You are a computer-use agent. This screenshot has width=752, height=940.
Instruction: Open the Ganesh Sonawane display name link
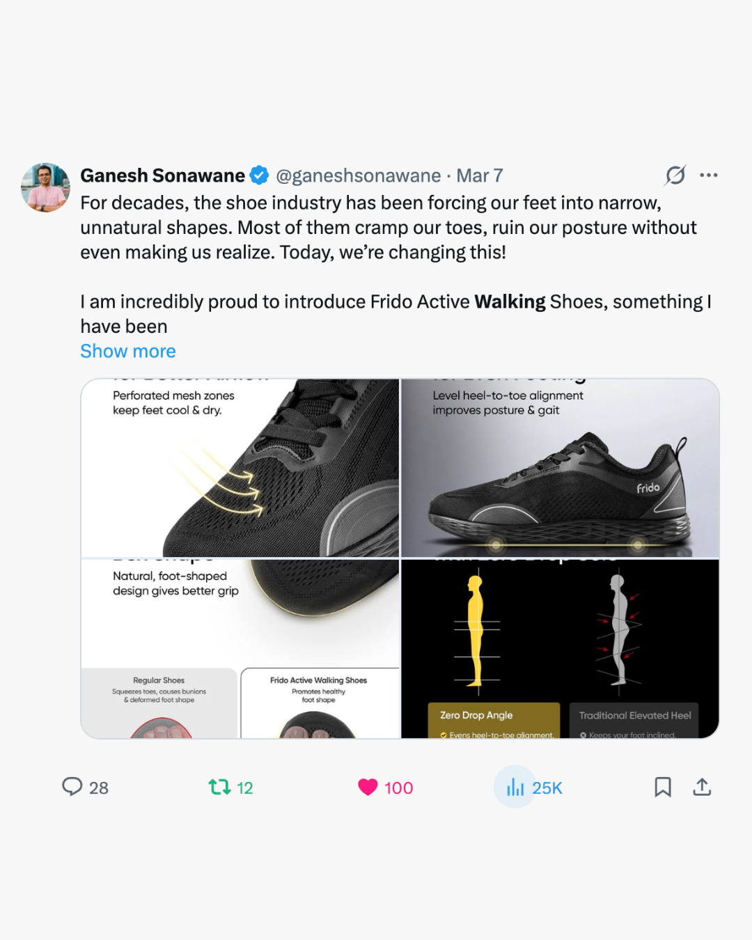click(162, 175)
